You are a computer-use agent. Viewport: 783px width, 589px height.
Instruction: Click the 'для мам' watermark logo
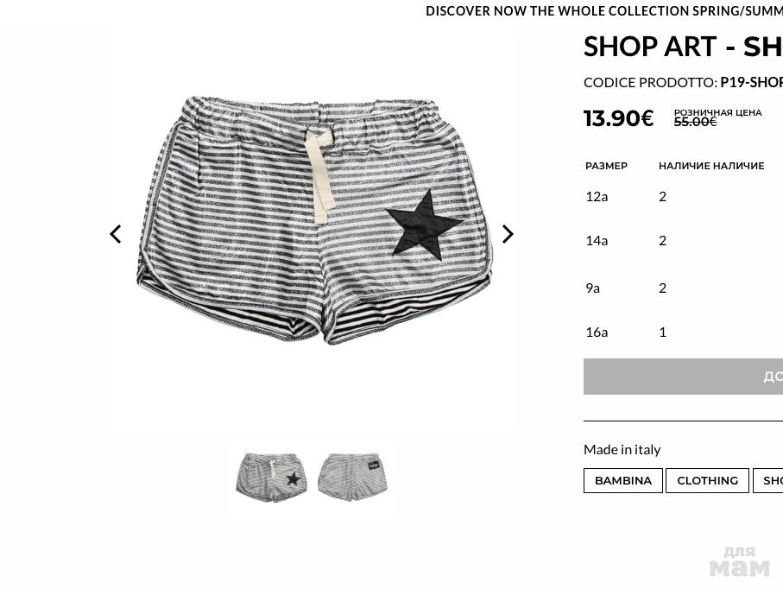740,562
